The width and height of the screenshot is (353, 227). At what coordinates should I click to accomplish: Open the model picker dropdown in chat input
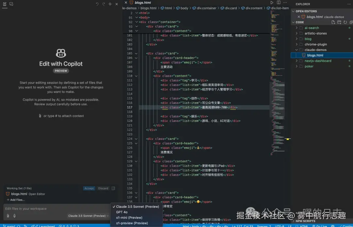click(88, 216)
